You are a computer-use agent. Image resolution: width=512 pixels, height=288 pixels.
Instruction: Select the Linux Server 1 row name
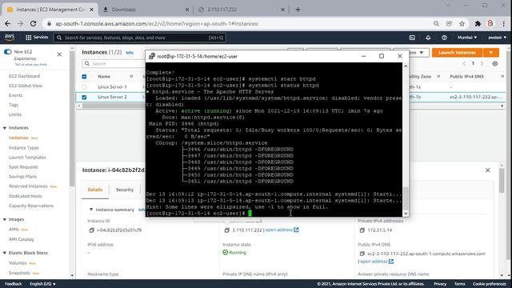pos(112,87)
